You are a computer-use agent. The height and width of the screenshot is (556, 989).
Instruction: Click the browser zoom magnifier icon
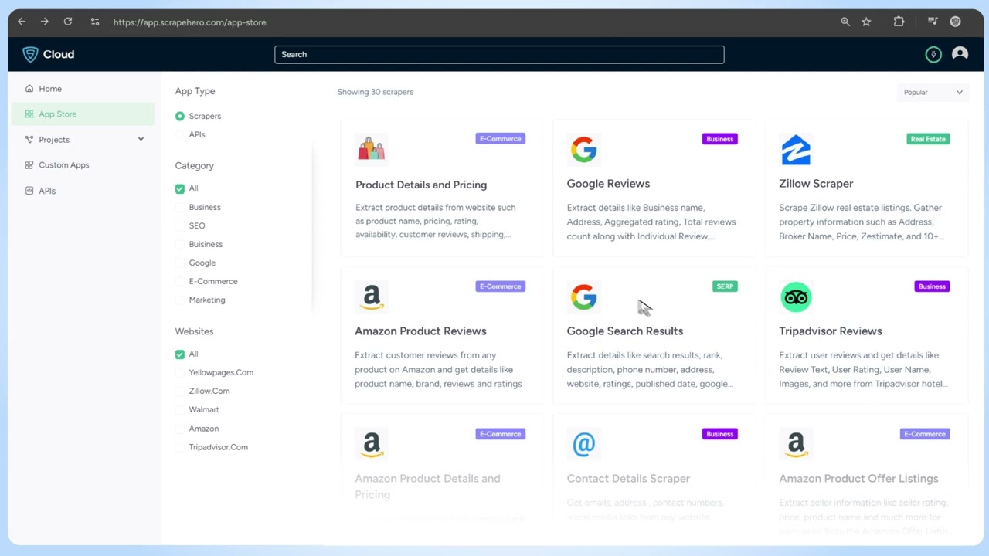tap(845, 22)
